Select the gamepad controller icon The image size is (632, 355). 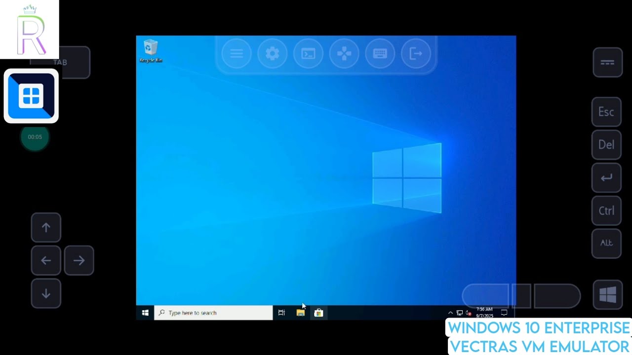[x=344, y=54]
